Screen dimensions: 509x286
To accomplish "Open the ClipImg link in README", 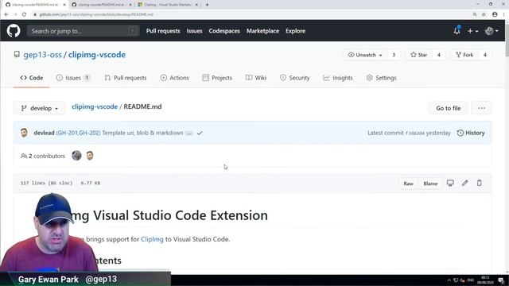I will pos(152,239).
